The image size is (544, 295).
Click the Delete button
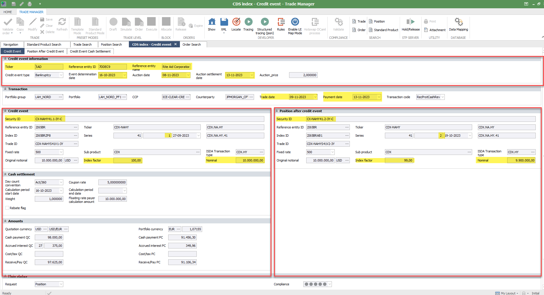pos(47,32)
